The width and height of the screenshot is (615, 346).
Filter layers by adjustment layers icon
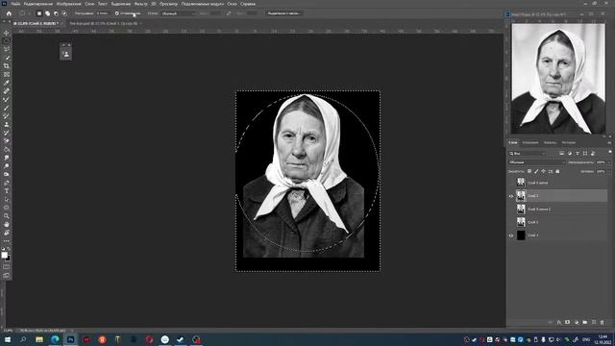[570, 154]
